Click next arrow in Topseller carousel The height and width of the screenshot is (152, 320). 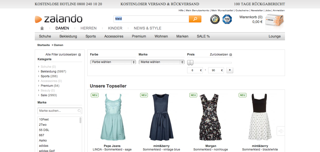tap(281, 131)
